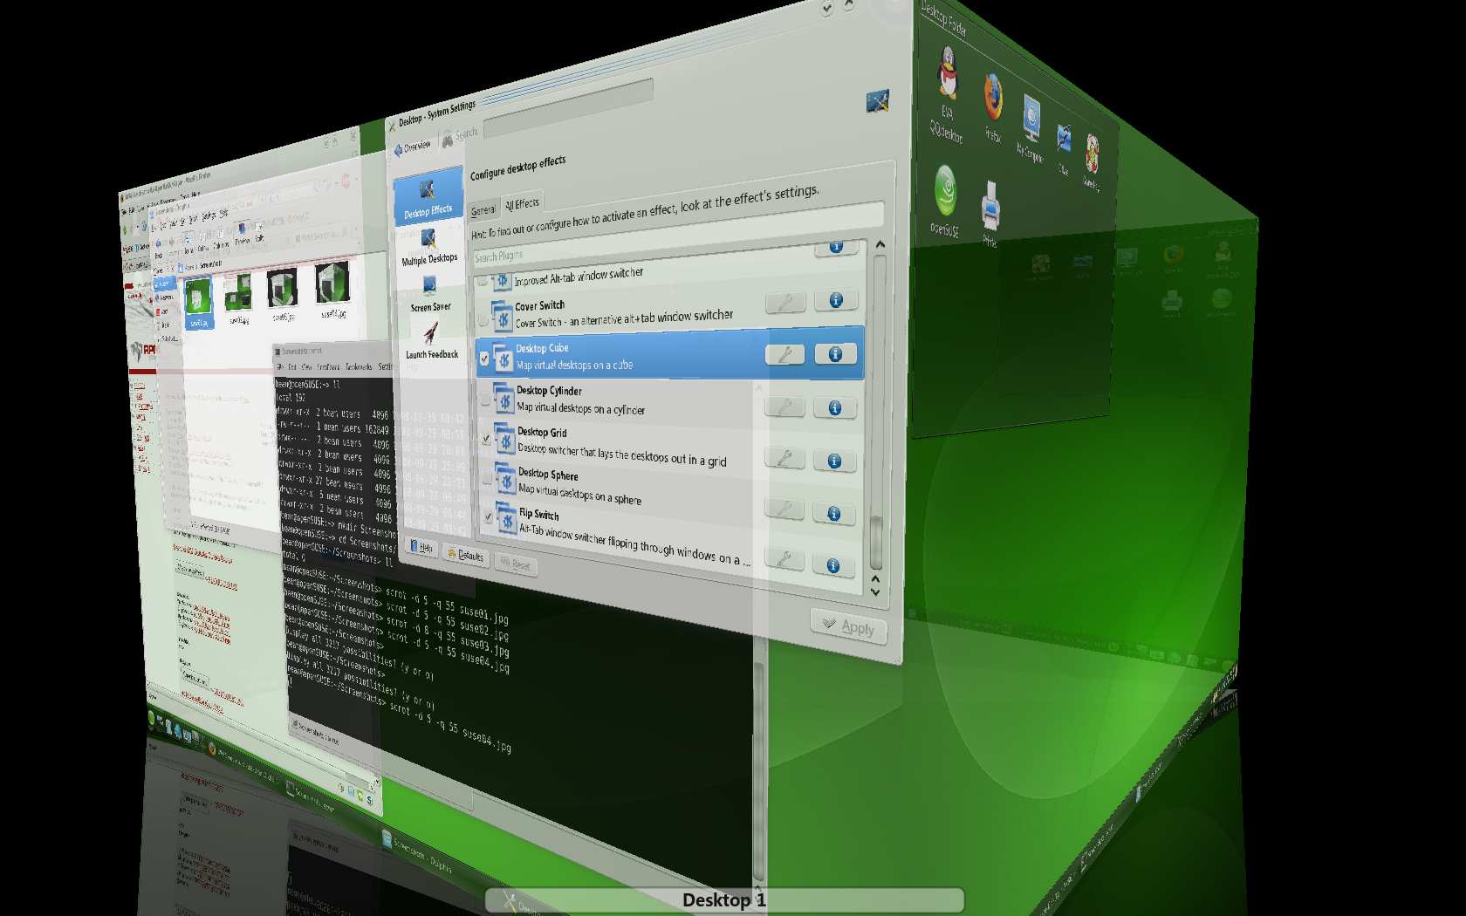This screenshot has width=1466, height=916.
Task: Open Cover Switch configure wrench button
Action: [784, 304]
